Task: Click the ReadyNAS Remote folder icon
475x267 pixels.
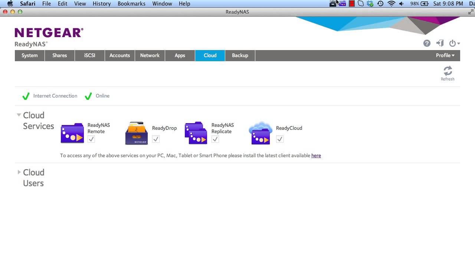Action: (72, 133)
